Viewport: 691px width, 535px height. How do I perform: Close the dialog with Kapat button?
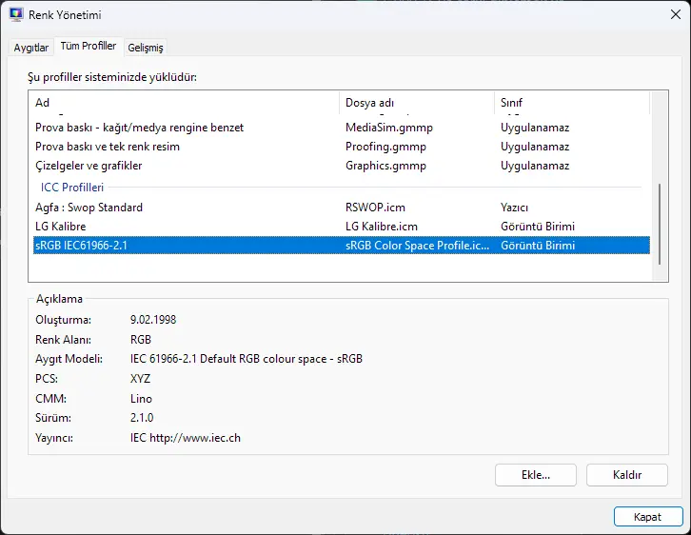[648, 517]
